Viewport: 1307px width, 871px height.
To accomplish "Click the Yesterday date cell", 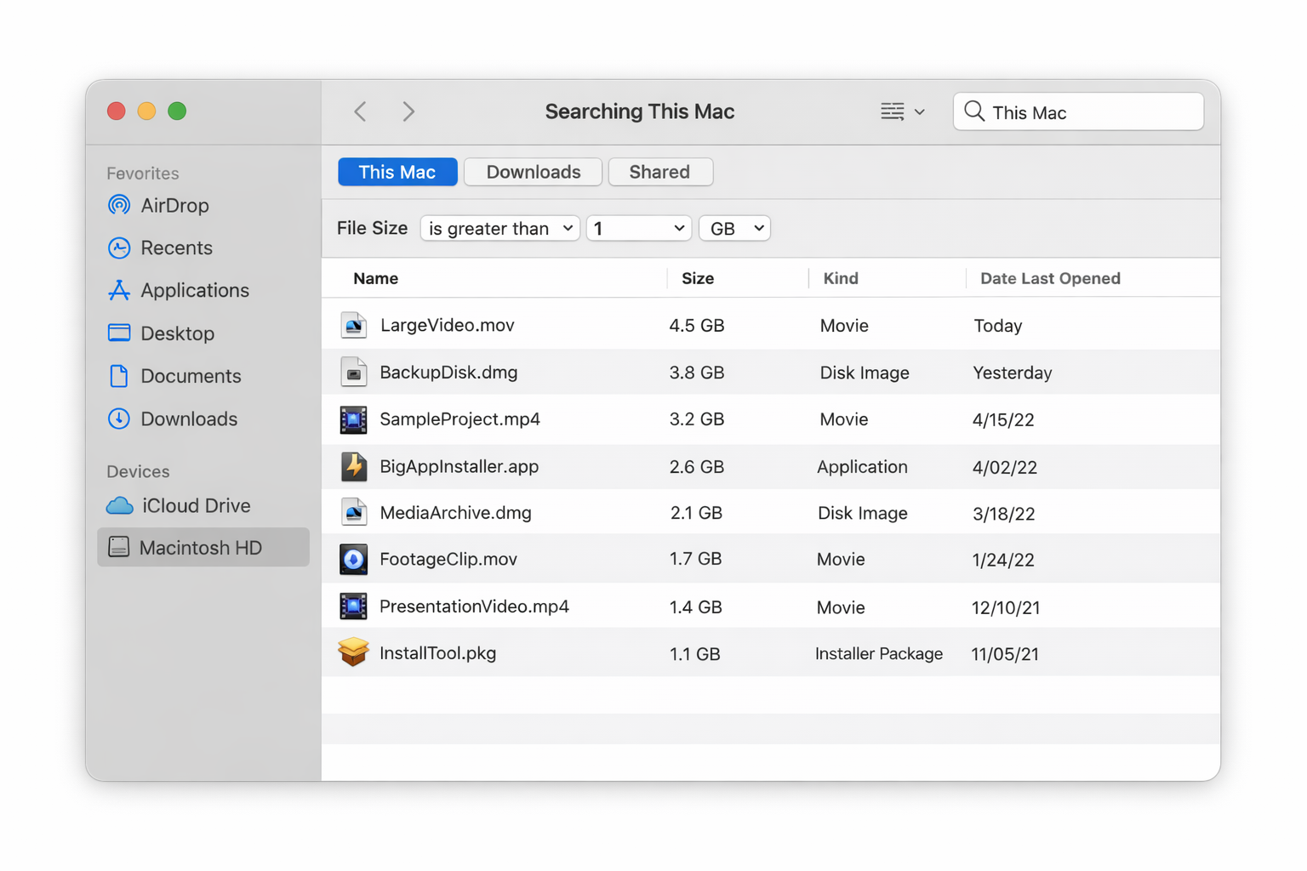I will coord(1013,373).
